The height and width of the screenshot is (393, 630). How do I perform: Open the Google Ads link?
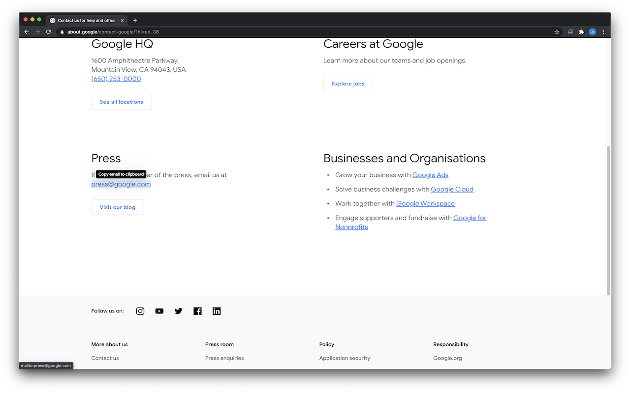click(430, 175)
